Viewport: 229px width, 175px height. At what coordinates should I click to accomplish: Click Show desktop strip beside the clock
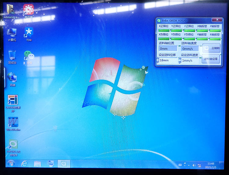pyautogui.click(x=221, y=165)
